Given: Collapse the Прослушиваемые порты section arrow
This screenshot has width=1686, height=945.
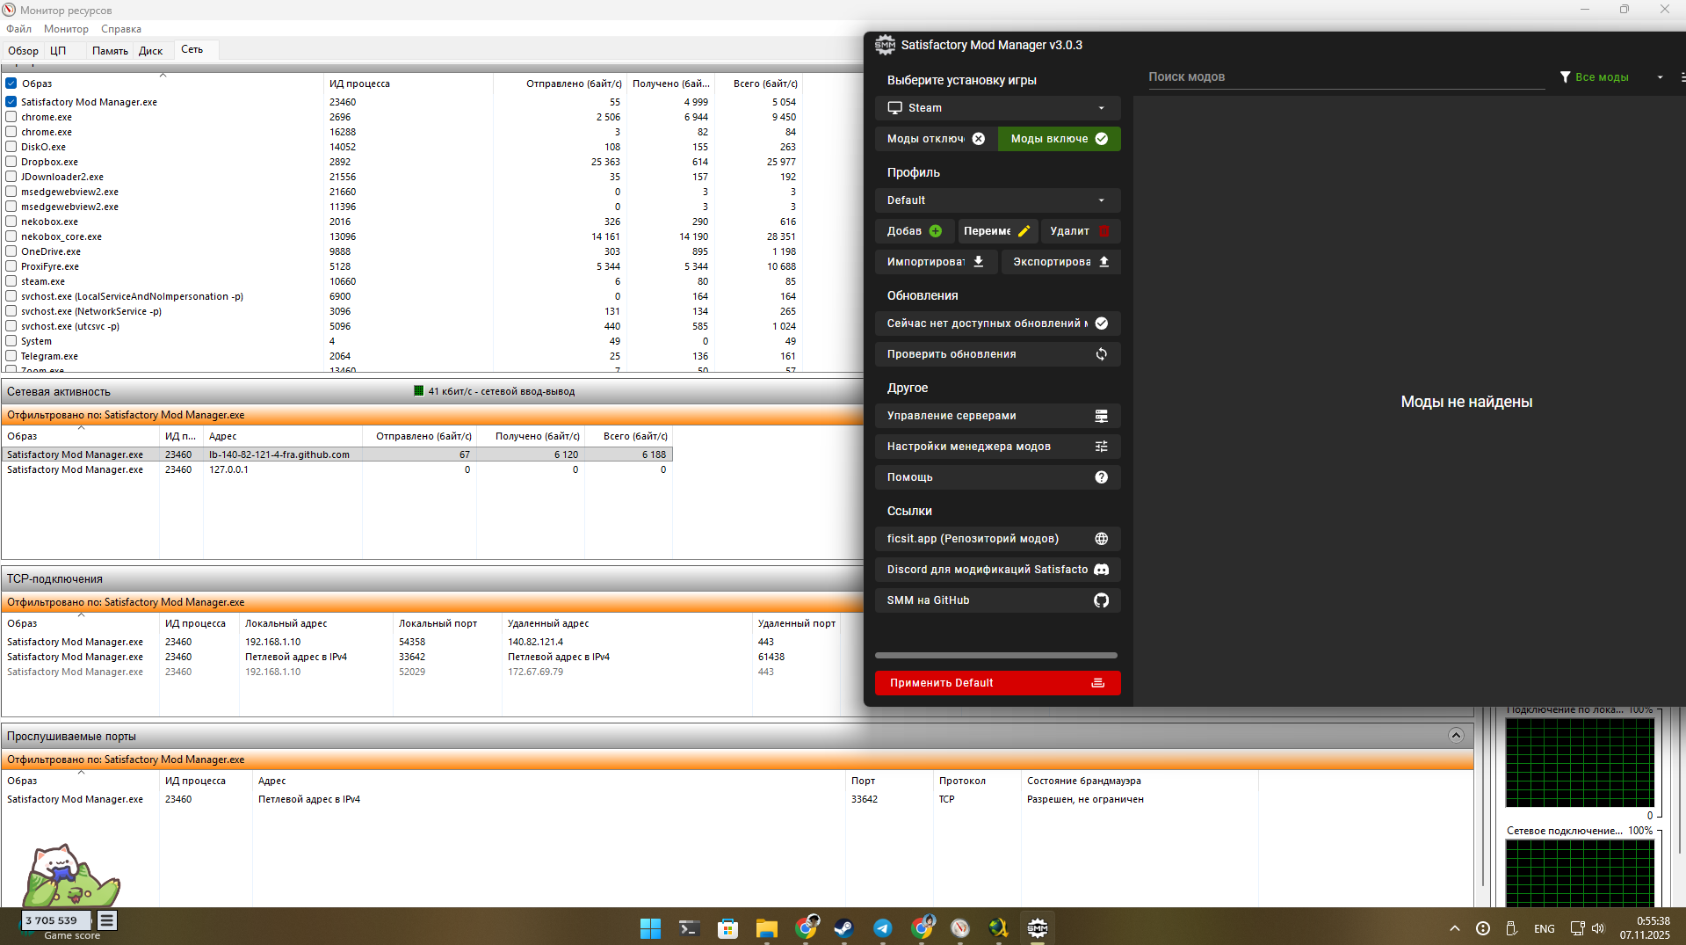Looking at the screenshot, I should (x=1456, y=736).
